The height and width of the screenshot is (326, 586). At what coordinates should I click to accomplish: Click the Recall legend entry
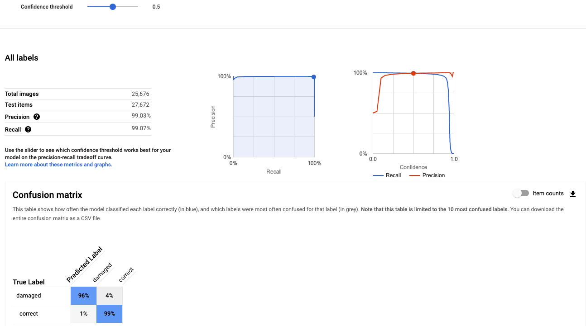point(387,175)
